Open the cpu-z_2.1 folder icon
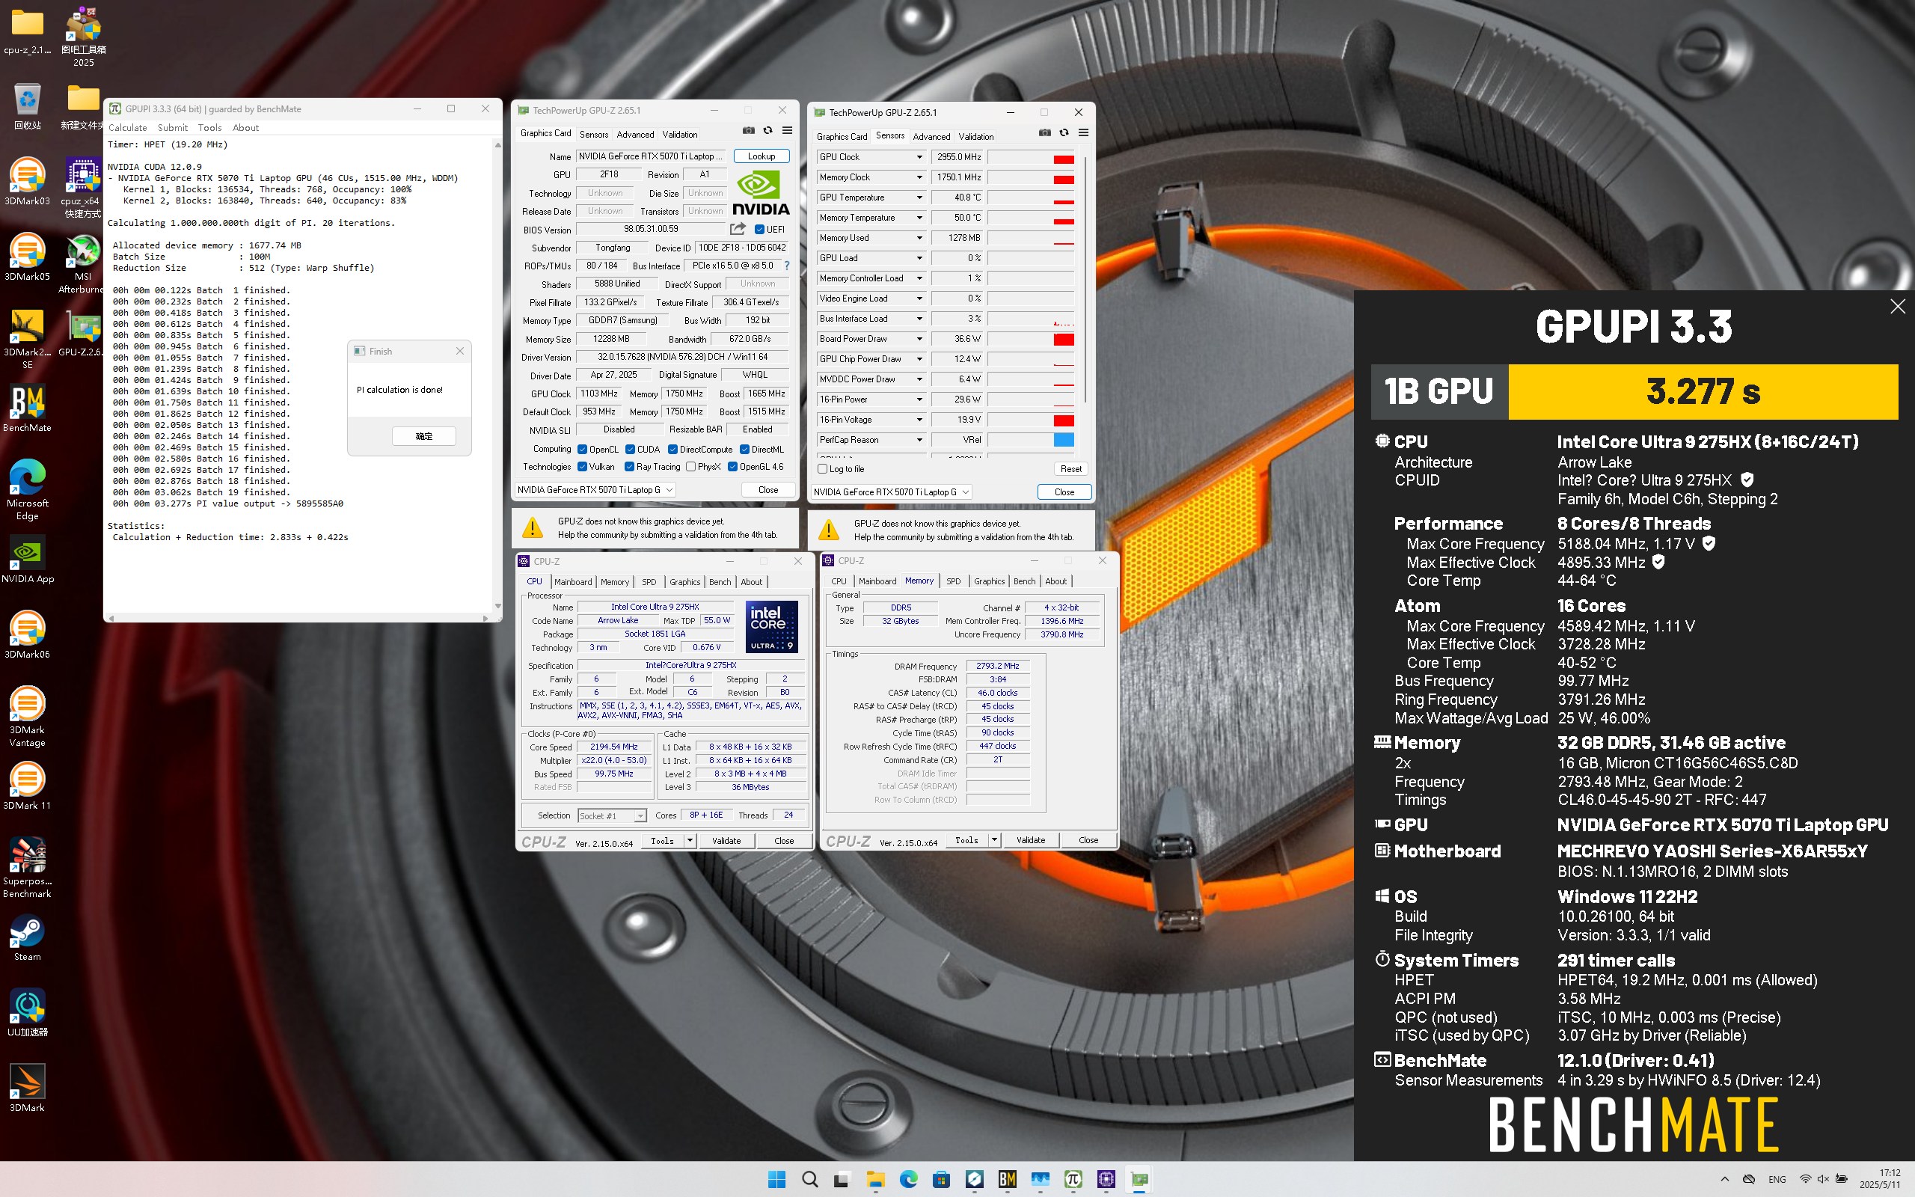 point(27,30)
